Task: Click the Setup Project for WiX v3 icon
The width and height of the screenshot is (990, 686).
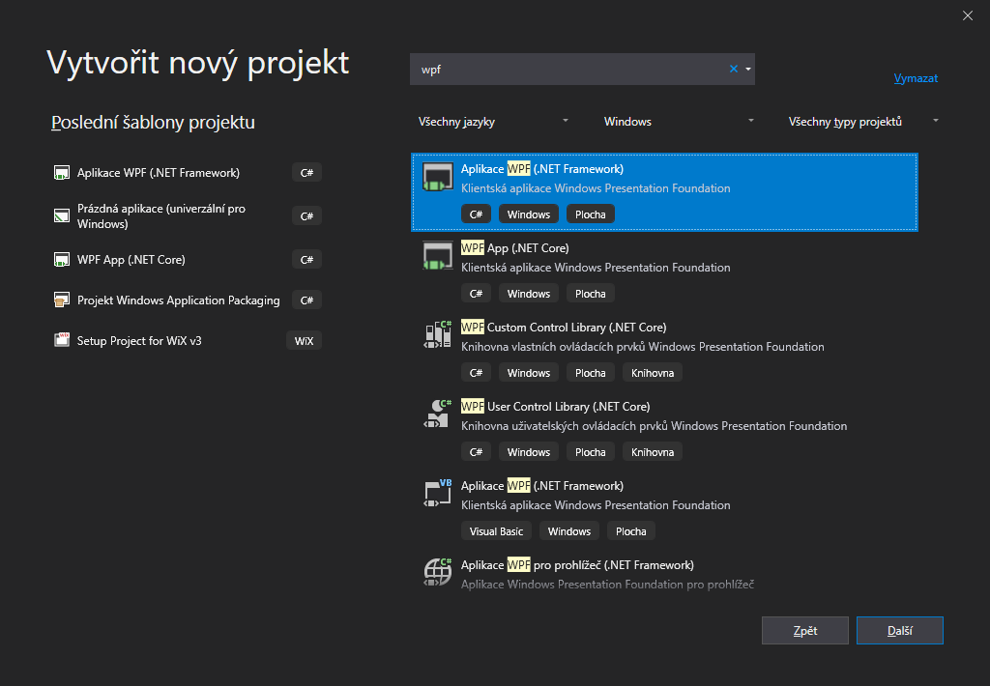Action: [x=62, y=340]
